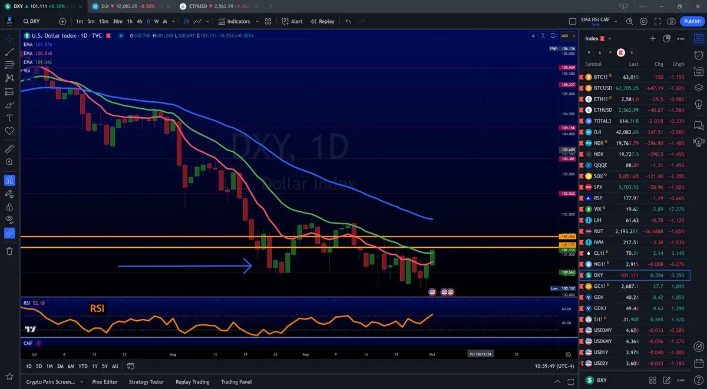
Task: Enter fullscreen mode
Action: tap(658, 21)
